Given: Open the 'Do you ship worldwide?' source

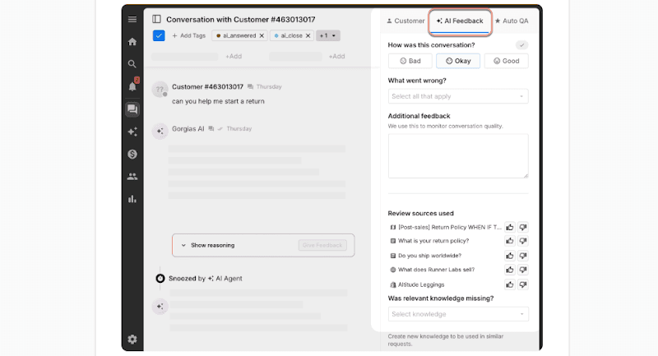Looking at the screenshot, I should pyautogui.click(x=425, y=256).
